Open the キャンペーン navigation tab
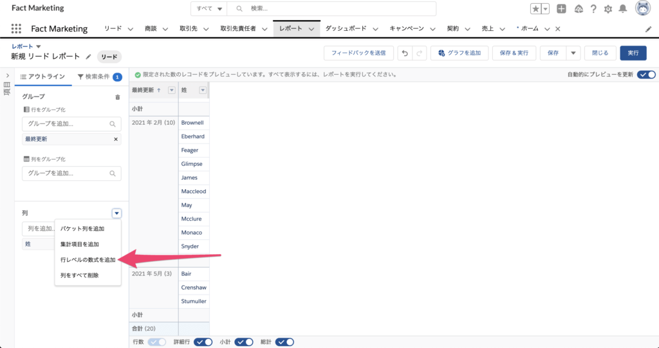The image size is (659, 348). click(x=407, y=28)
